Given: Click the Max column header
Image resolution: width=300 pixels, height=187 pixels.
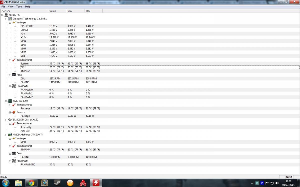Looking at the screenshot, I should click(x=93, y=11).
